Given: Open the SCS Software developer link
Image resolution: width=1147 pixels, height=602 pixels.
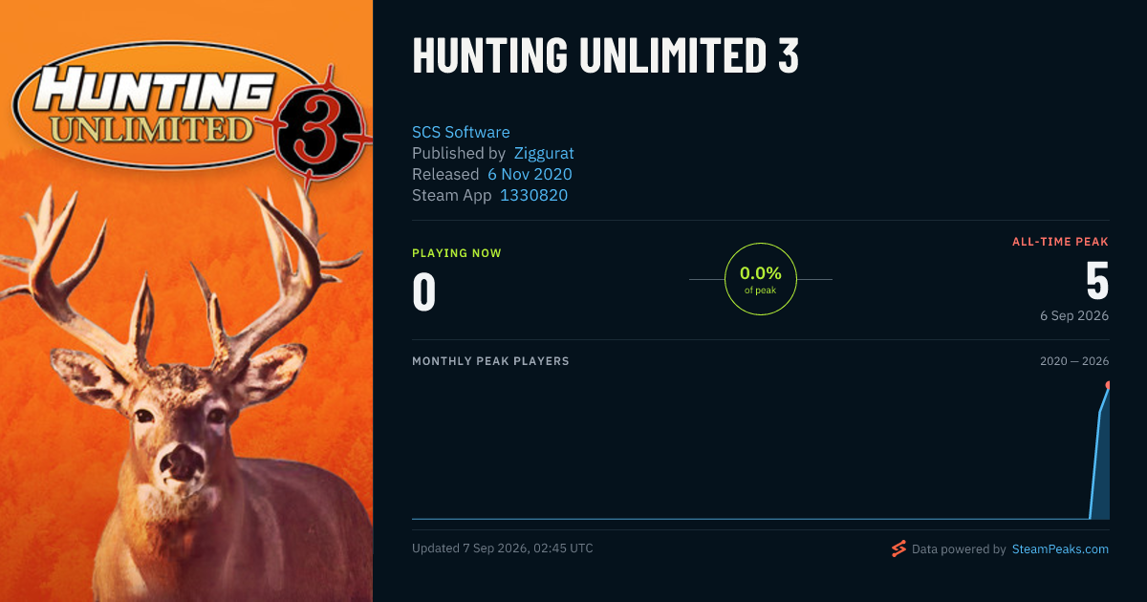Looking at the screenshot, I should pos(461,132).
